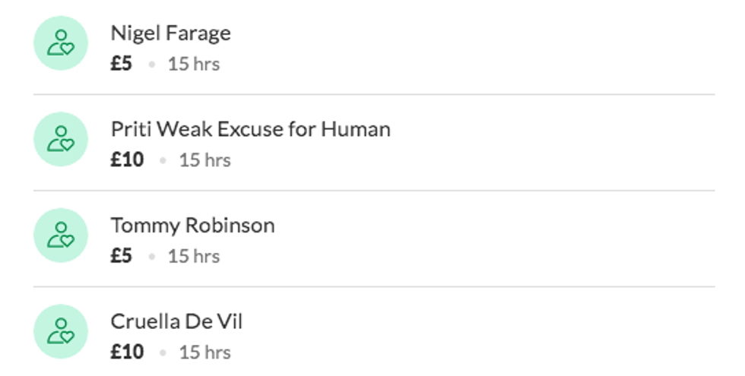This screenshot has height=376, width=745.
Task: Select the donor icon next to Priti Weak Excuse for Human
Action: click(61, 139)
